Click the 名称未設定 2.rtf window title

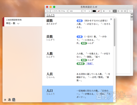[x=89, y=7]
